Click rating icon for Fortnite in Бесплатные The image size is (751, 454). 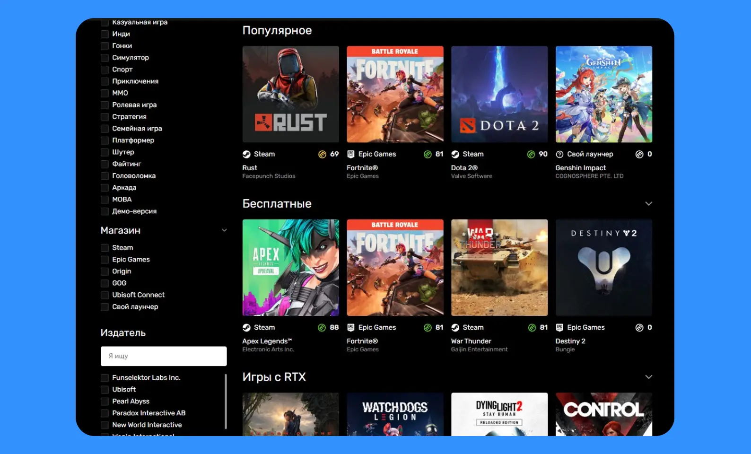(x=428, y=328)
